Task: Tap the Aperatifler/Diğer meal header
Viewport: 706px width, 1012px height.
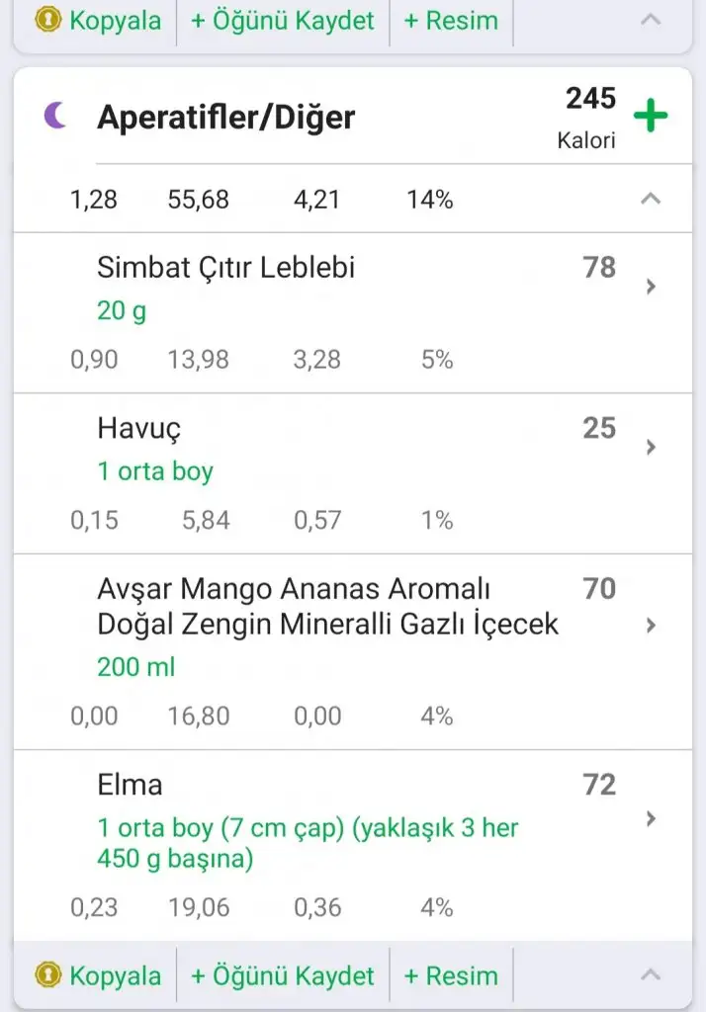Action: 225,118
